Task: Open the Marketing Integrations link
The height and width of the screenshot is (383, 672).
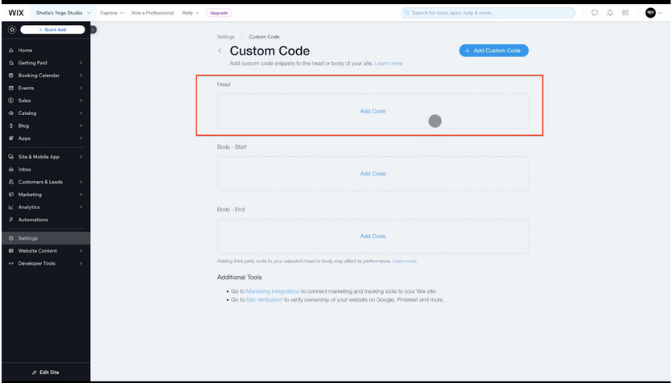Action: tap(273, 291)
